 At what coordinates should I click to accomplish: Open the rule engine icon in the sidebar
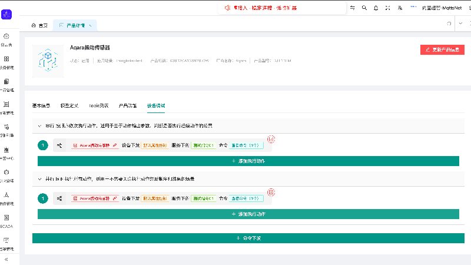pos(6,127)
